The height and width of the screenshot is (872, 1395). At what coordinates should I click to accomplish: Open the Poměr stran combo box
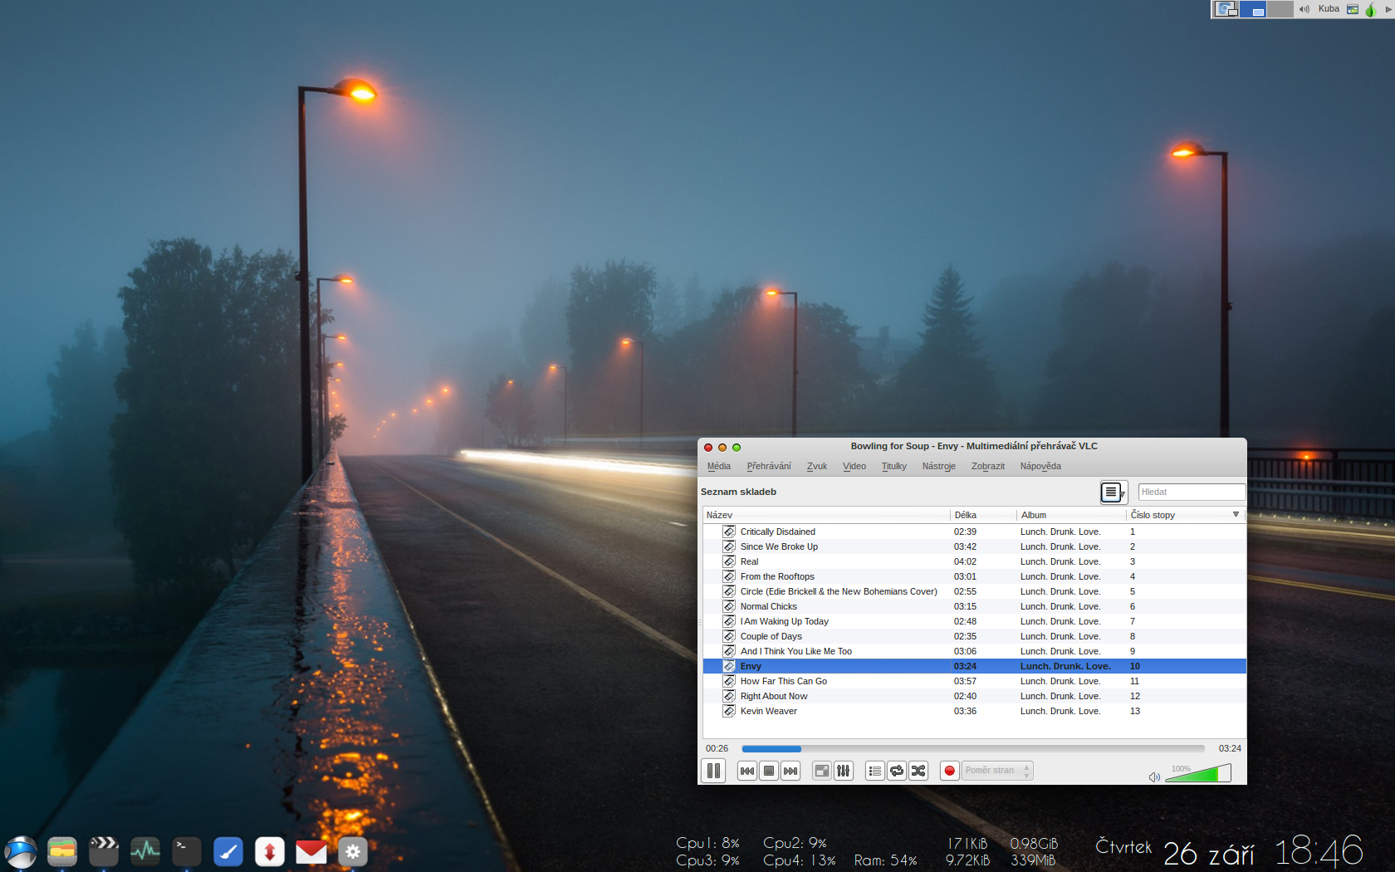pos(997,771)
